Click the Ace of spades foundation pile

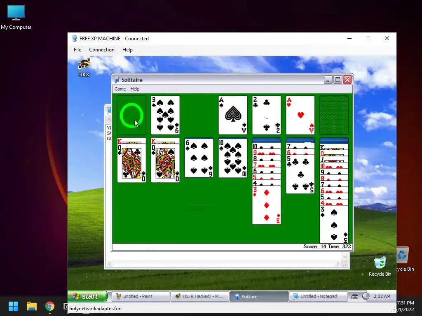[233, 115]
